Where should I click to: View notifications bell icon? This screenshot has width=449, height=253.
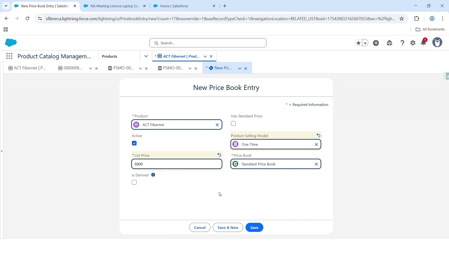pyautogui.click(x=424, y=43)
